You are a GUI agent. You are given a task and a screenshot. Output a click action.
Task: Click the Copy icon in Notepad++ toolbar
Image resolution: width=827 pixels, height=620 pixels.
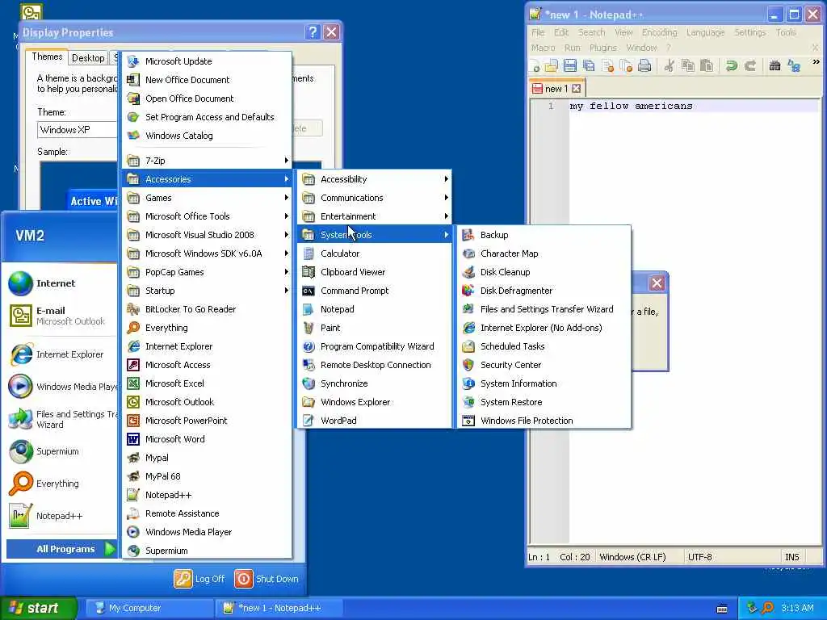tap(688, 66)
